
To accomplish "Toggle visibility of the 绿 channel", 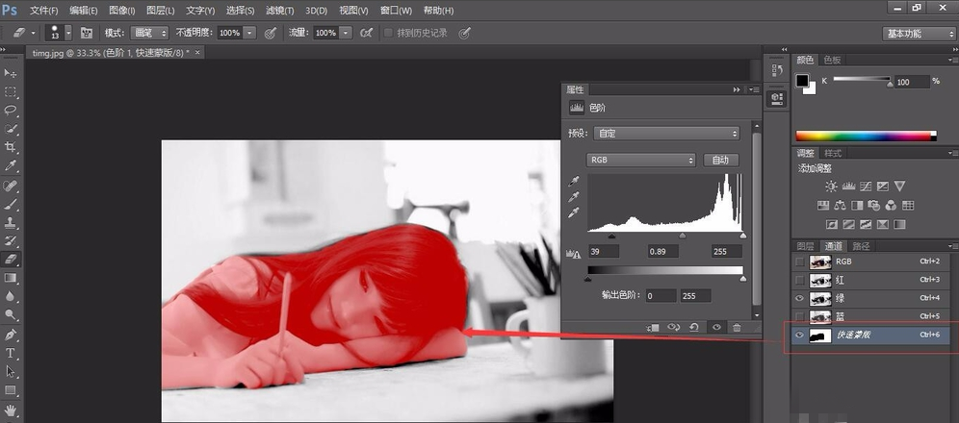I will (799, 298).
